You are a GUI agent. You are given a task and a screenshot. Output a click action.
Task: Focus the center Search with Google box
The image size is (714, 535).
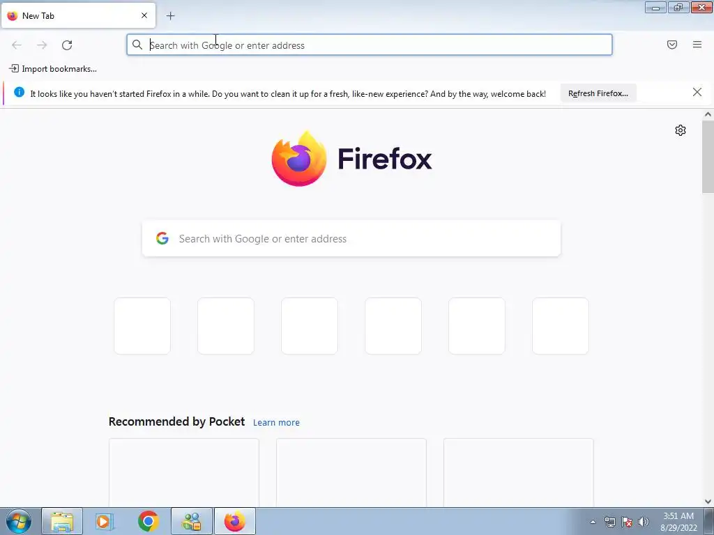351,238
